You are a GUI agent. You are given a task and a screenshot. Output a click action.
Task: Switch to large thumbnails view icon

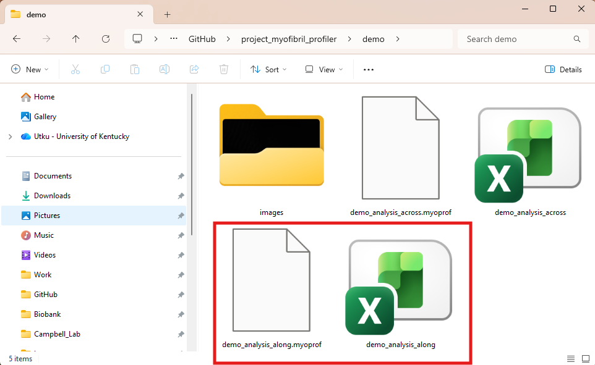point(586,359)
